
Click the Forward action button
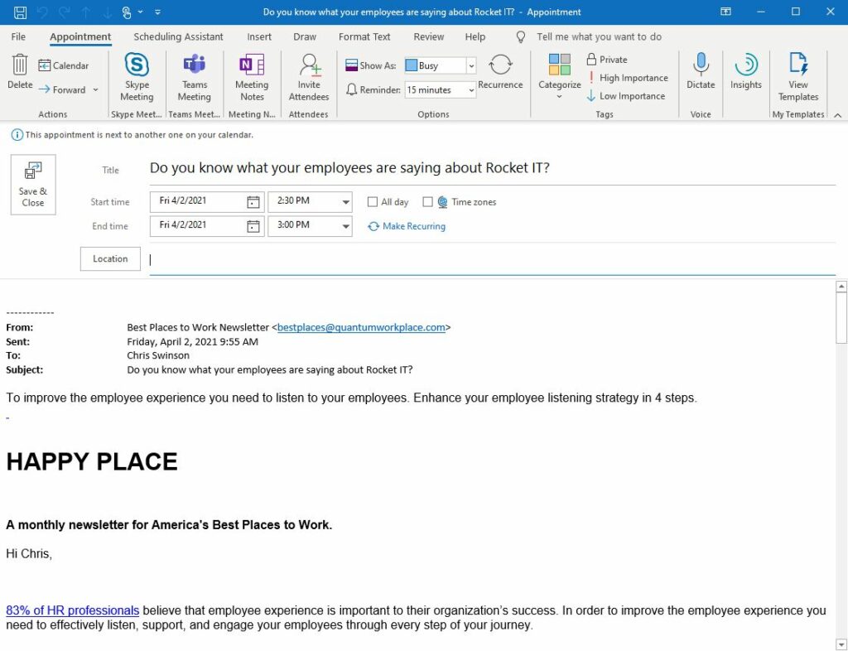(x=62, y=89)
